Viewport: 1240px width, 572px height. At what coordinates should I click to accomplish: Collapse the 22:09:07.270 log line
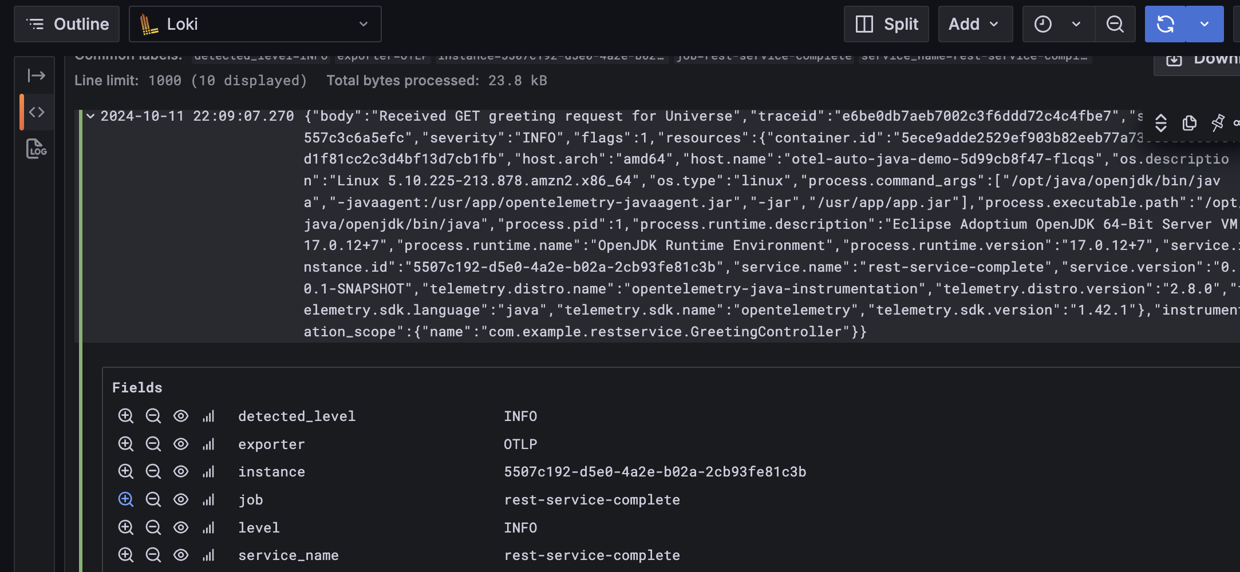(x=90, y=116)
